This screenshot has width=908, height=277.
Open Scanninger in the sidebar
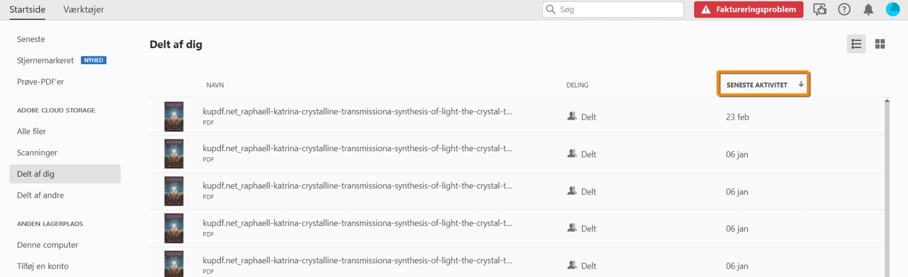37,153
